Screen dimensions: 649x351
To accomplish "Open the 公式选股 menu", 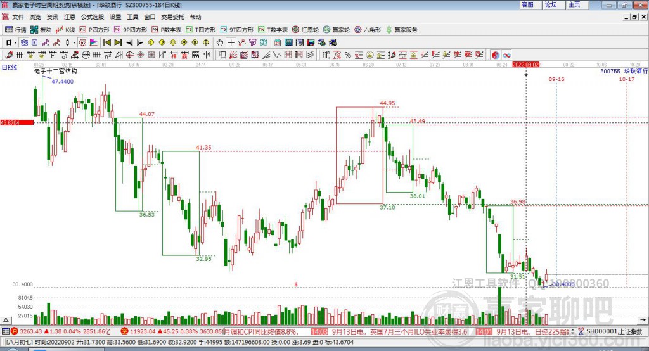I will (93, 17).
